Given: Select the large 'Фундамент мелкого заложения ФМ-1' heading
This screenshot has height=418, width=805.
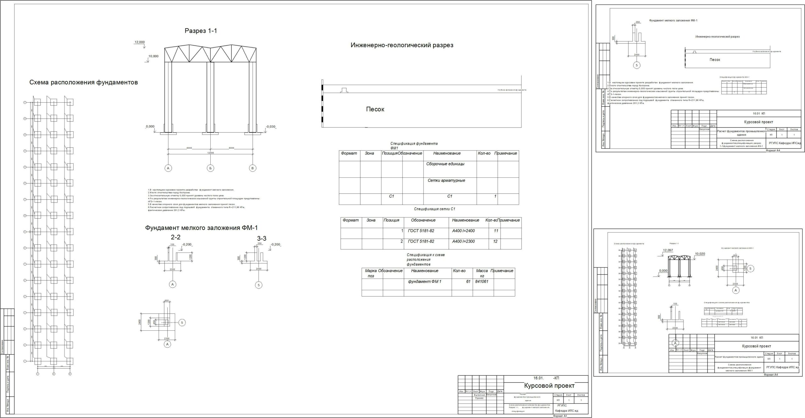Looking at the screenshot, I should (x=201, y=228).
